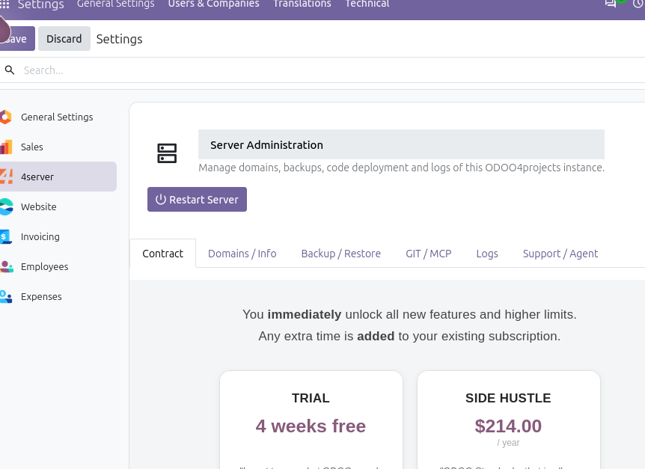Screen dimensions: 645x469
Task: Open the General Settings top menu
Action: (x=115, y=4)
